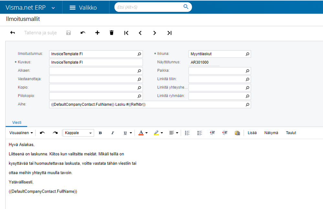323x209 pixels.
Task: Select the Viesti tab
Action: tap(17, 123)
